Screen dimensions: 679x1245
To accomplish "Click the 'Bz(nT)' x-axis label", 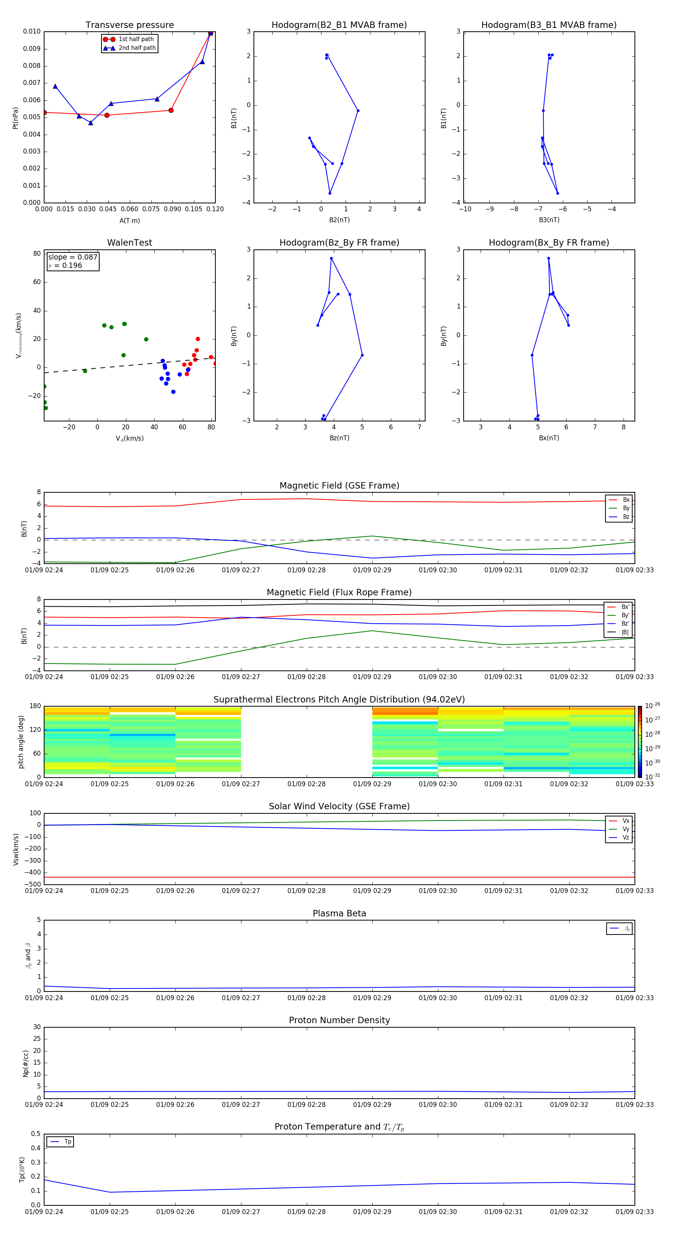I will (x=339, y=438).
